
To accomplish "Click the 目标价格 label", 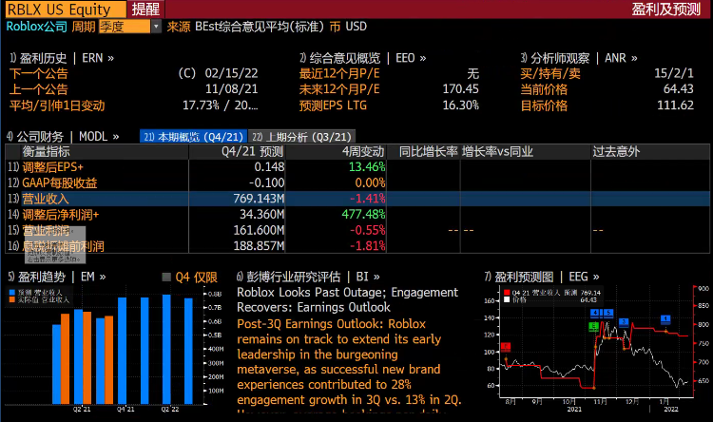I will click(x=544, y=105).
